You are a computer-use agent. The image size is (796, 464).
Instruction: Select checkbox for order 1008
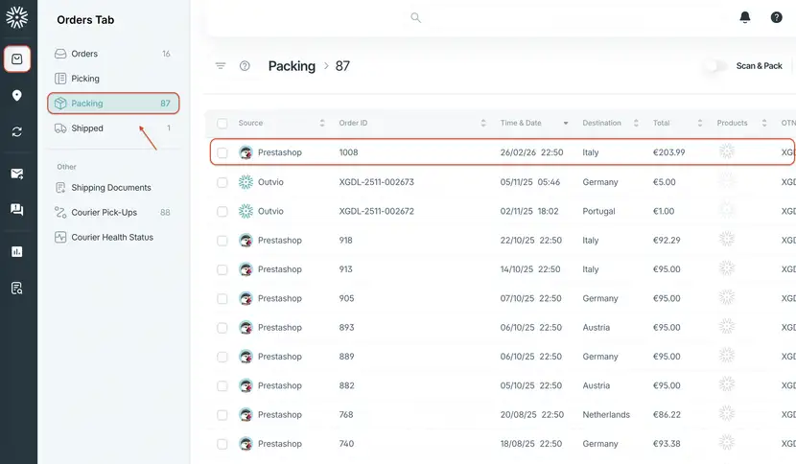click(x=222, y=152)
